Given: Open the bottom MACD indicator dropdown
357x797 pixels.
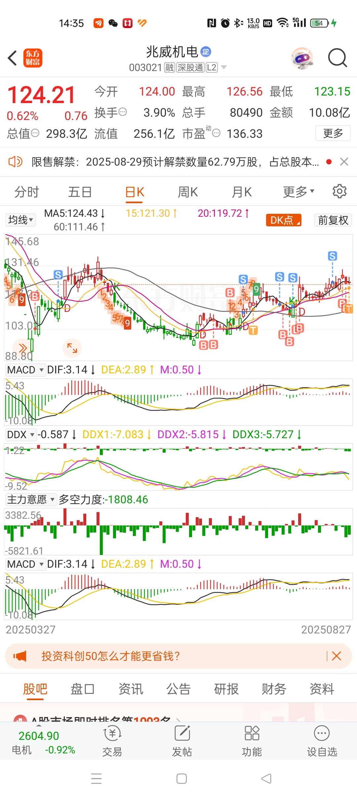Looking at the screenshot, I should pos(25,564).
